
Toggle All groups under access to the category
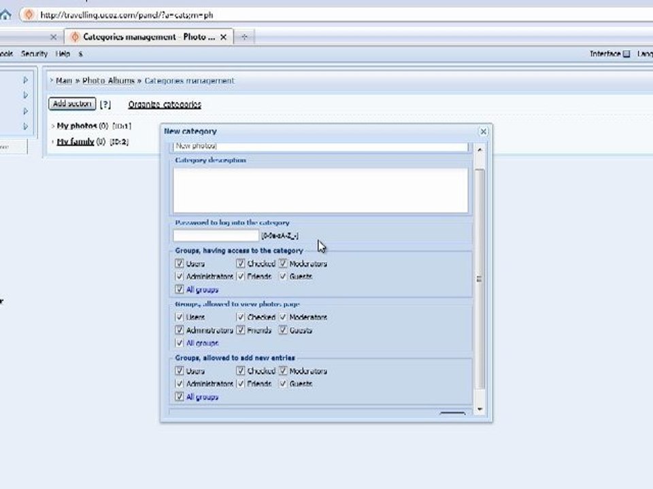(x=179, y=289)
